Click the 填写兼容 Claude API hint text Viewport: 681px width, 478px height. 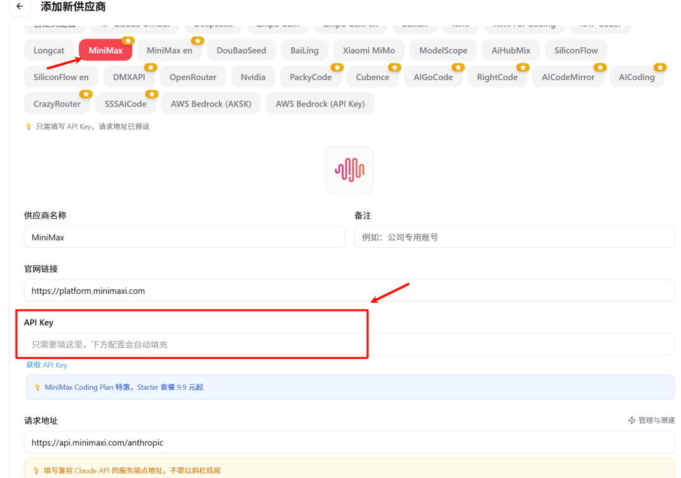pos(132,470)
